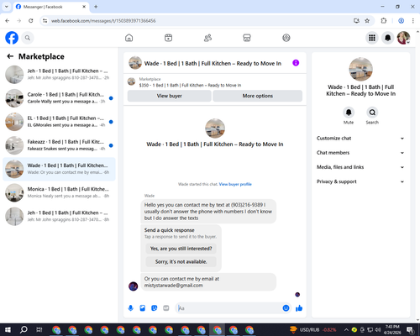Open the View buyer profile link
The image size is (420, 336).
[235, 184]
